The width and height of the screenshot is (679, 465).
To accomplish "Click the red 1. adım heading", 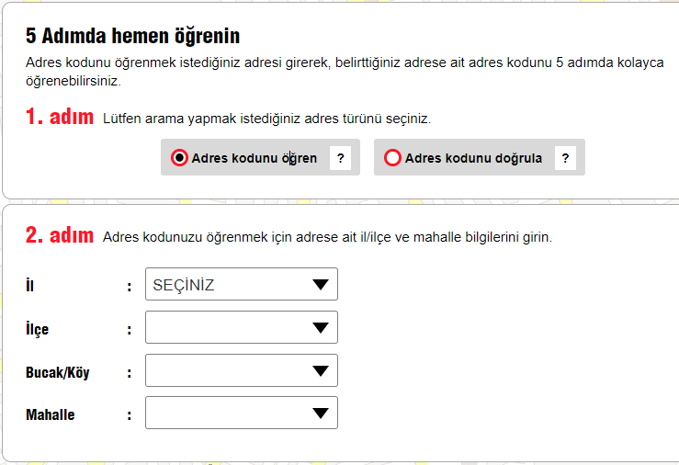I will (60, 118).
